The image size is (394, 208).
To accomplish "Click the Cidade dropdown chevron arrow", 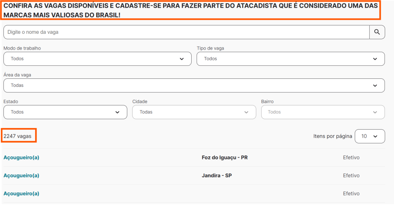I will pos(246,112).
